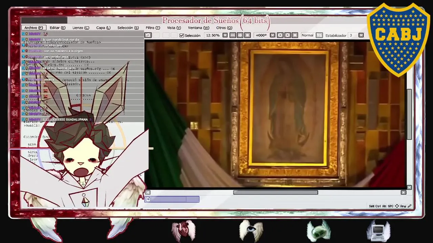Click the reset zoom square icon
The height and width of the screenshot is (243, 433).
[247, 35]
